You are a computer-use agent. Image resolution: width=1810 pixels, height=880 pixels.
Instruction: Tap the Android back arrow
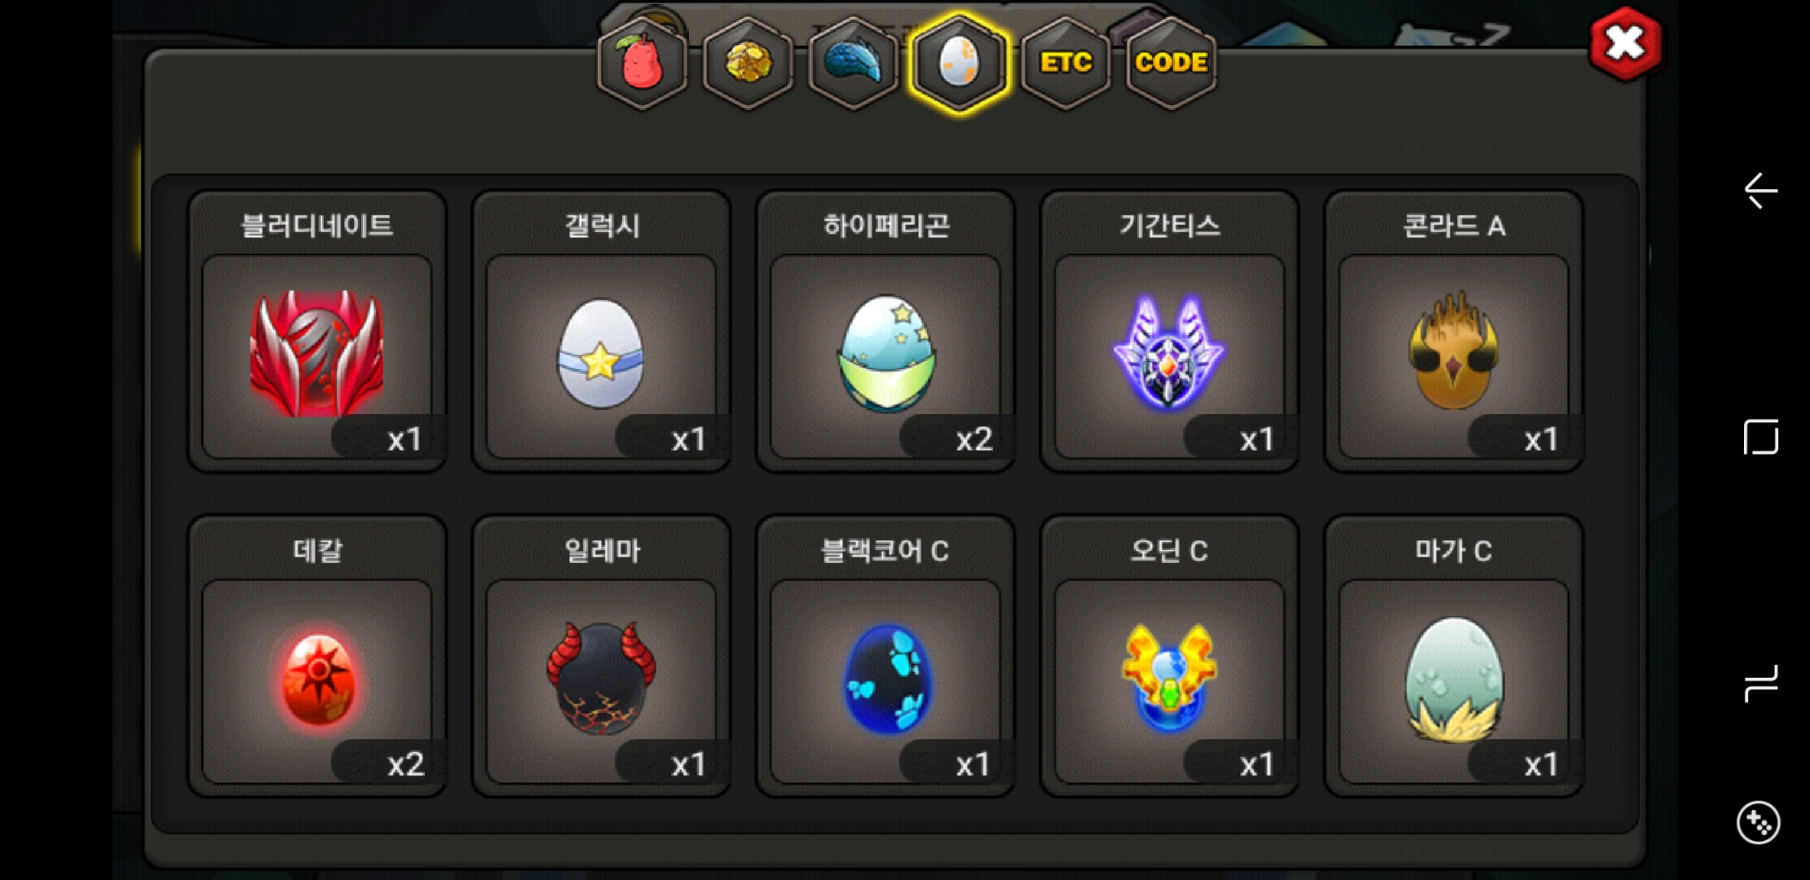point(1760,191)
